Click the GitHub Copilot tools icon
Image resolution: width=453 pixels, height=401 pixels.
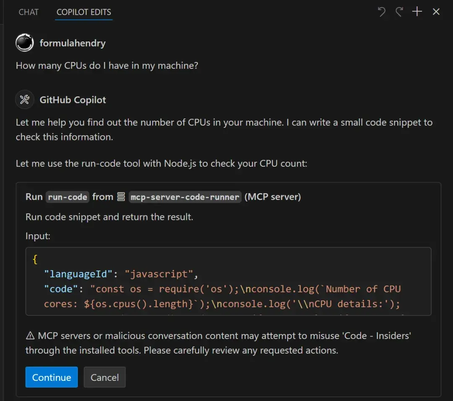25,100
